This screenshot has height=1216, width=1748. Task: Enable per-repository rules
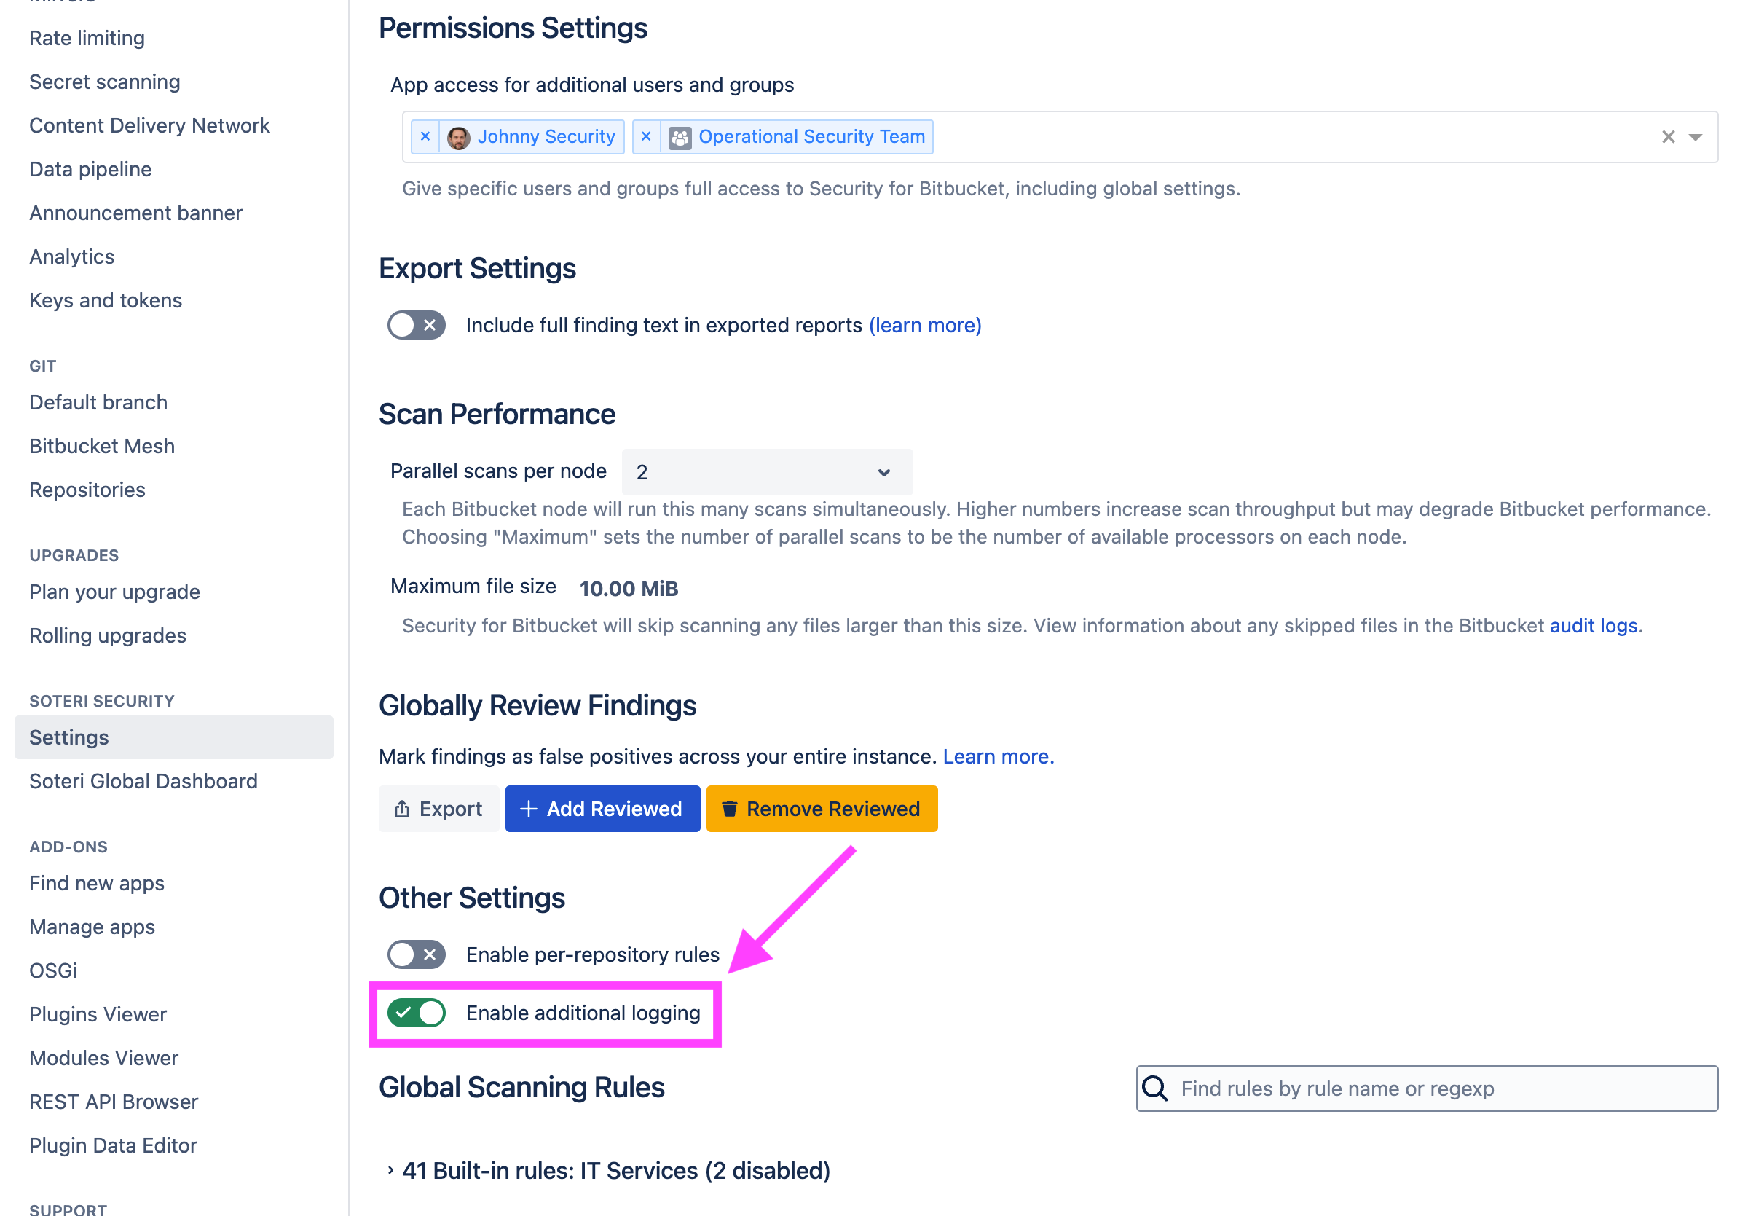[416, 954]
